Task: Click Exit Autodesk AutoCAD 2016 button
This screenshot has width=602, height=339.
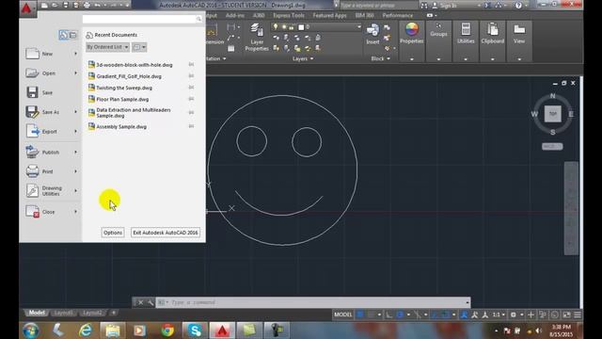Action: [166, 233]
